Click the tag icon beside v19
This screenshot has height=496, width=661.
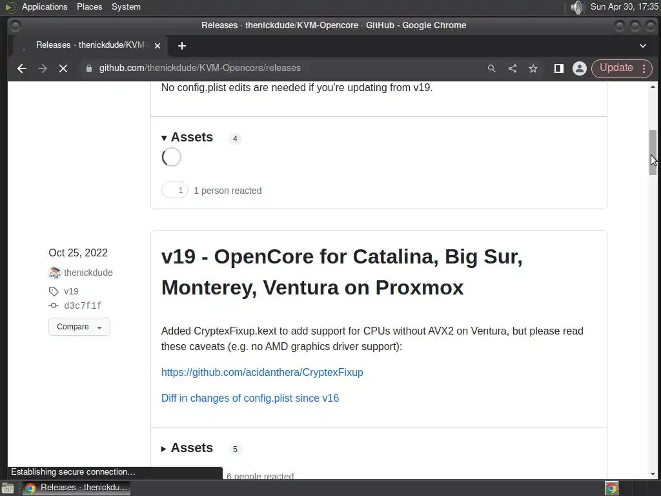coord(54,291)
